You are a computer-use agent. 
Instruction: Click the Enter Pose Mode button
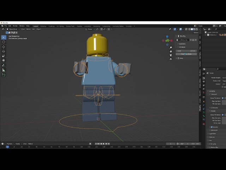[186, 54]
